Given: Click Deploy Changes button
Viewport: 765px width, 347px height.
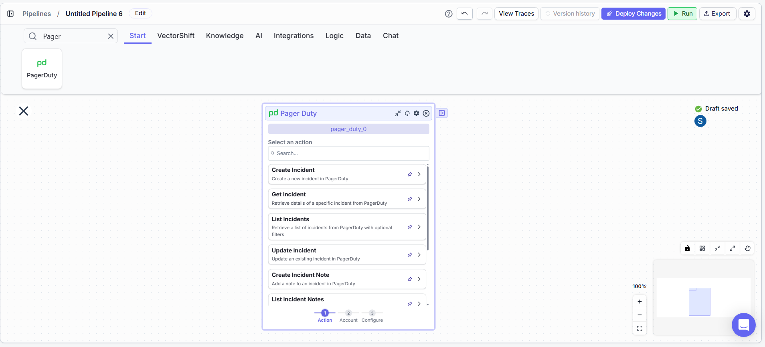Looking at the screenshot, I should tap(633, 14).
